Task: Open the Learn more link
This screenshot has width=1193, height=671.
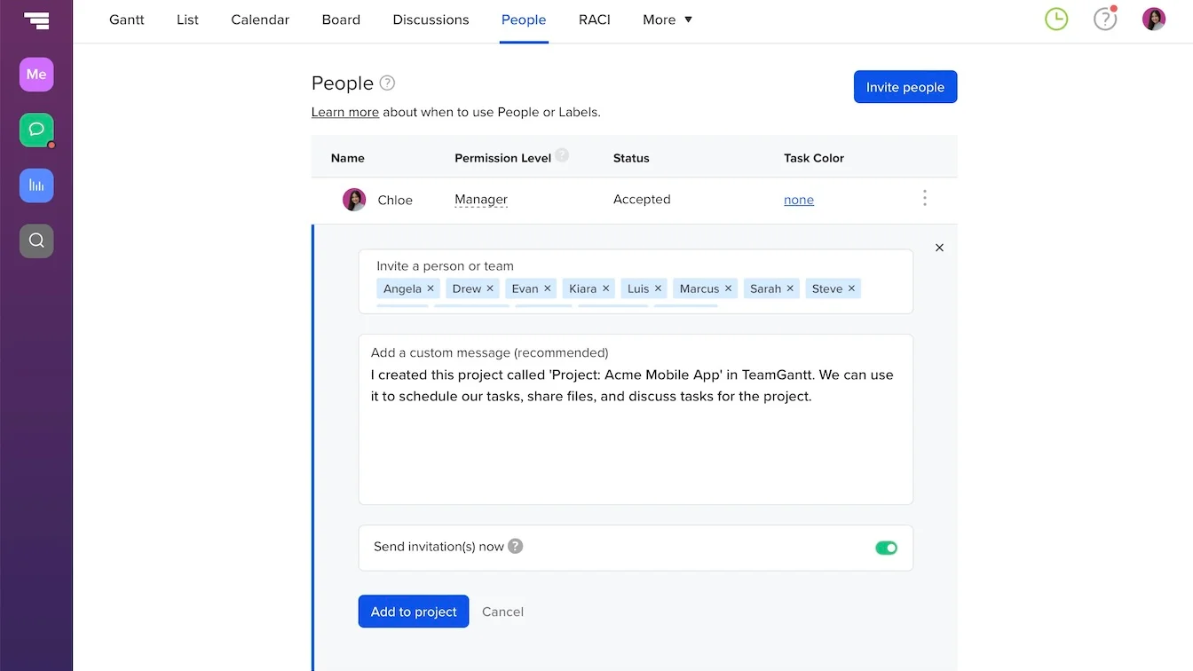Action: 344,112
